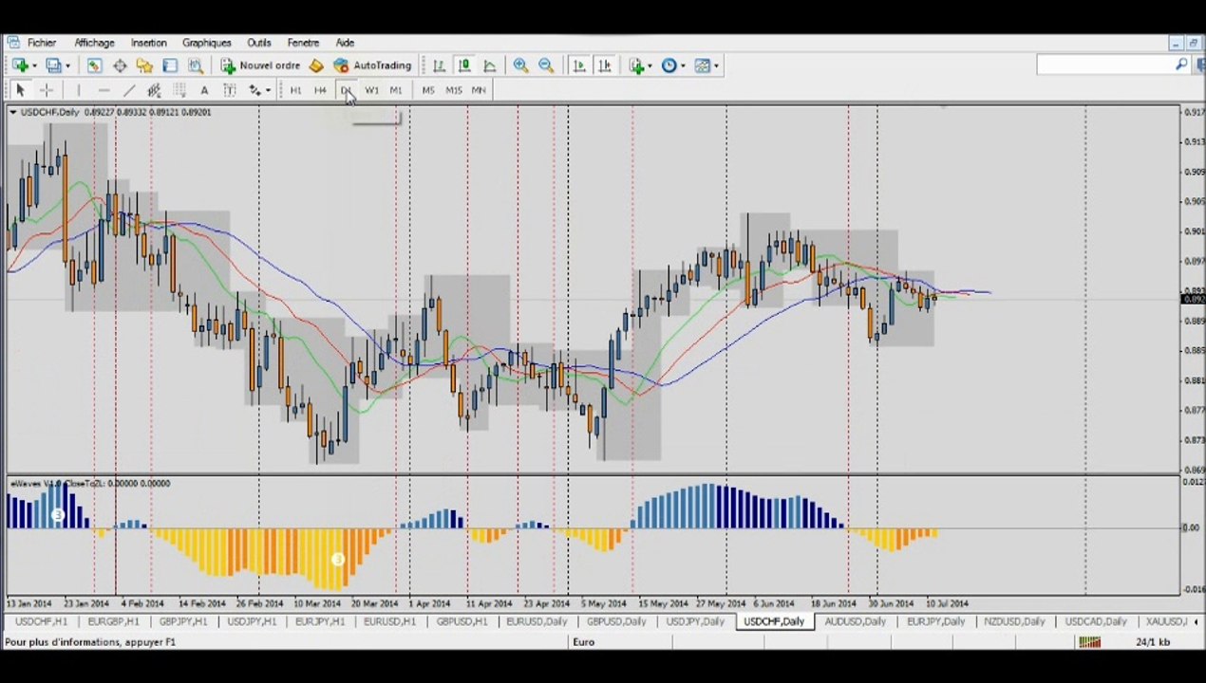Click the search magnifier icon

1181,65
